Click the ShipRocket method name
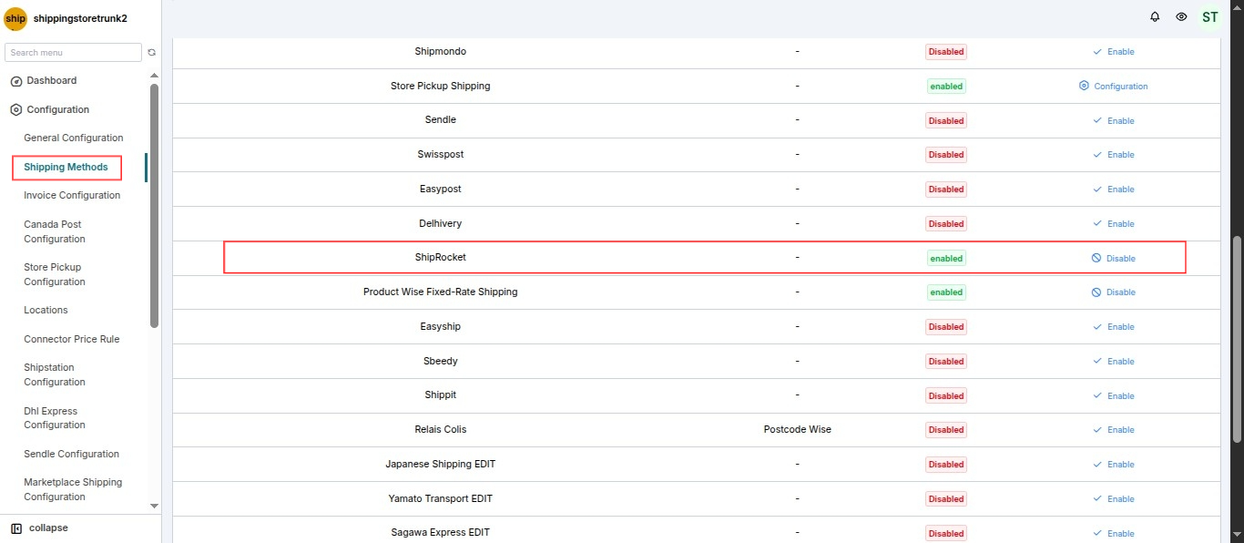Viewport: 1244px width, 543px height. [441, 258]
